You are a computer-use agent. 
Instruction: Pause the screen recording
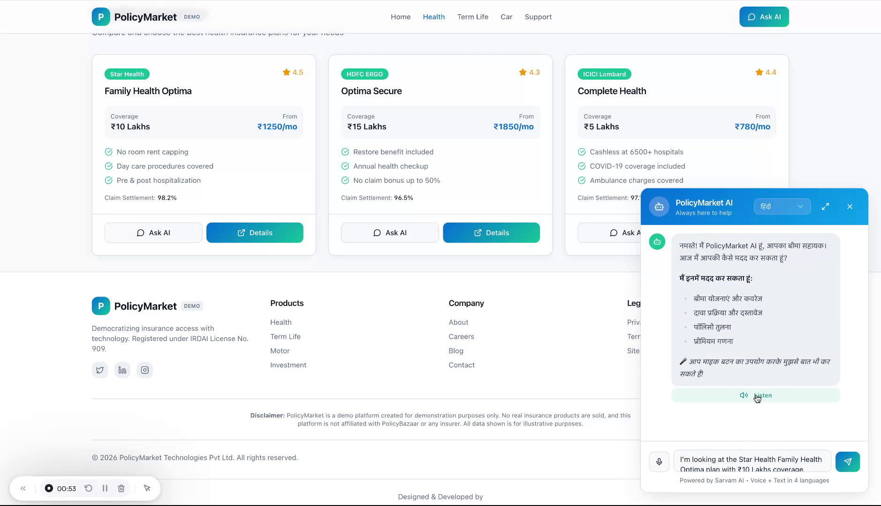click(x=105, y=488)
